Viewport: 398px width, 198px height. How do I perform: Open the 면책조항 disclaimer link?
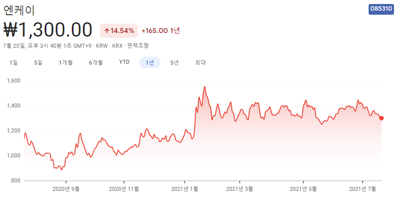pyautogui.click(x=138, y=46)
